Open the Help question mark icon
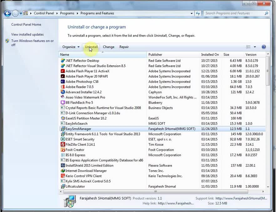 [263, 47]
